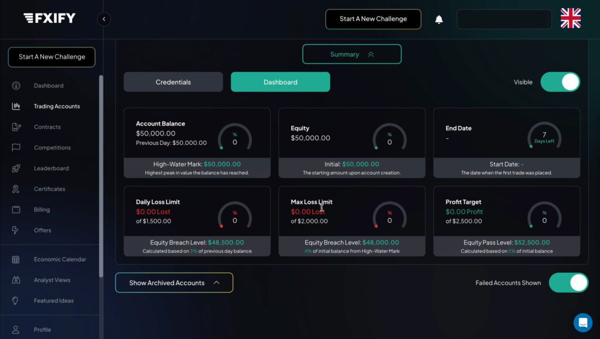Click the empty account field in header

504,19
